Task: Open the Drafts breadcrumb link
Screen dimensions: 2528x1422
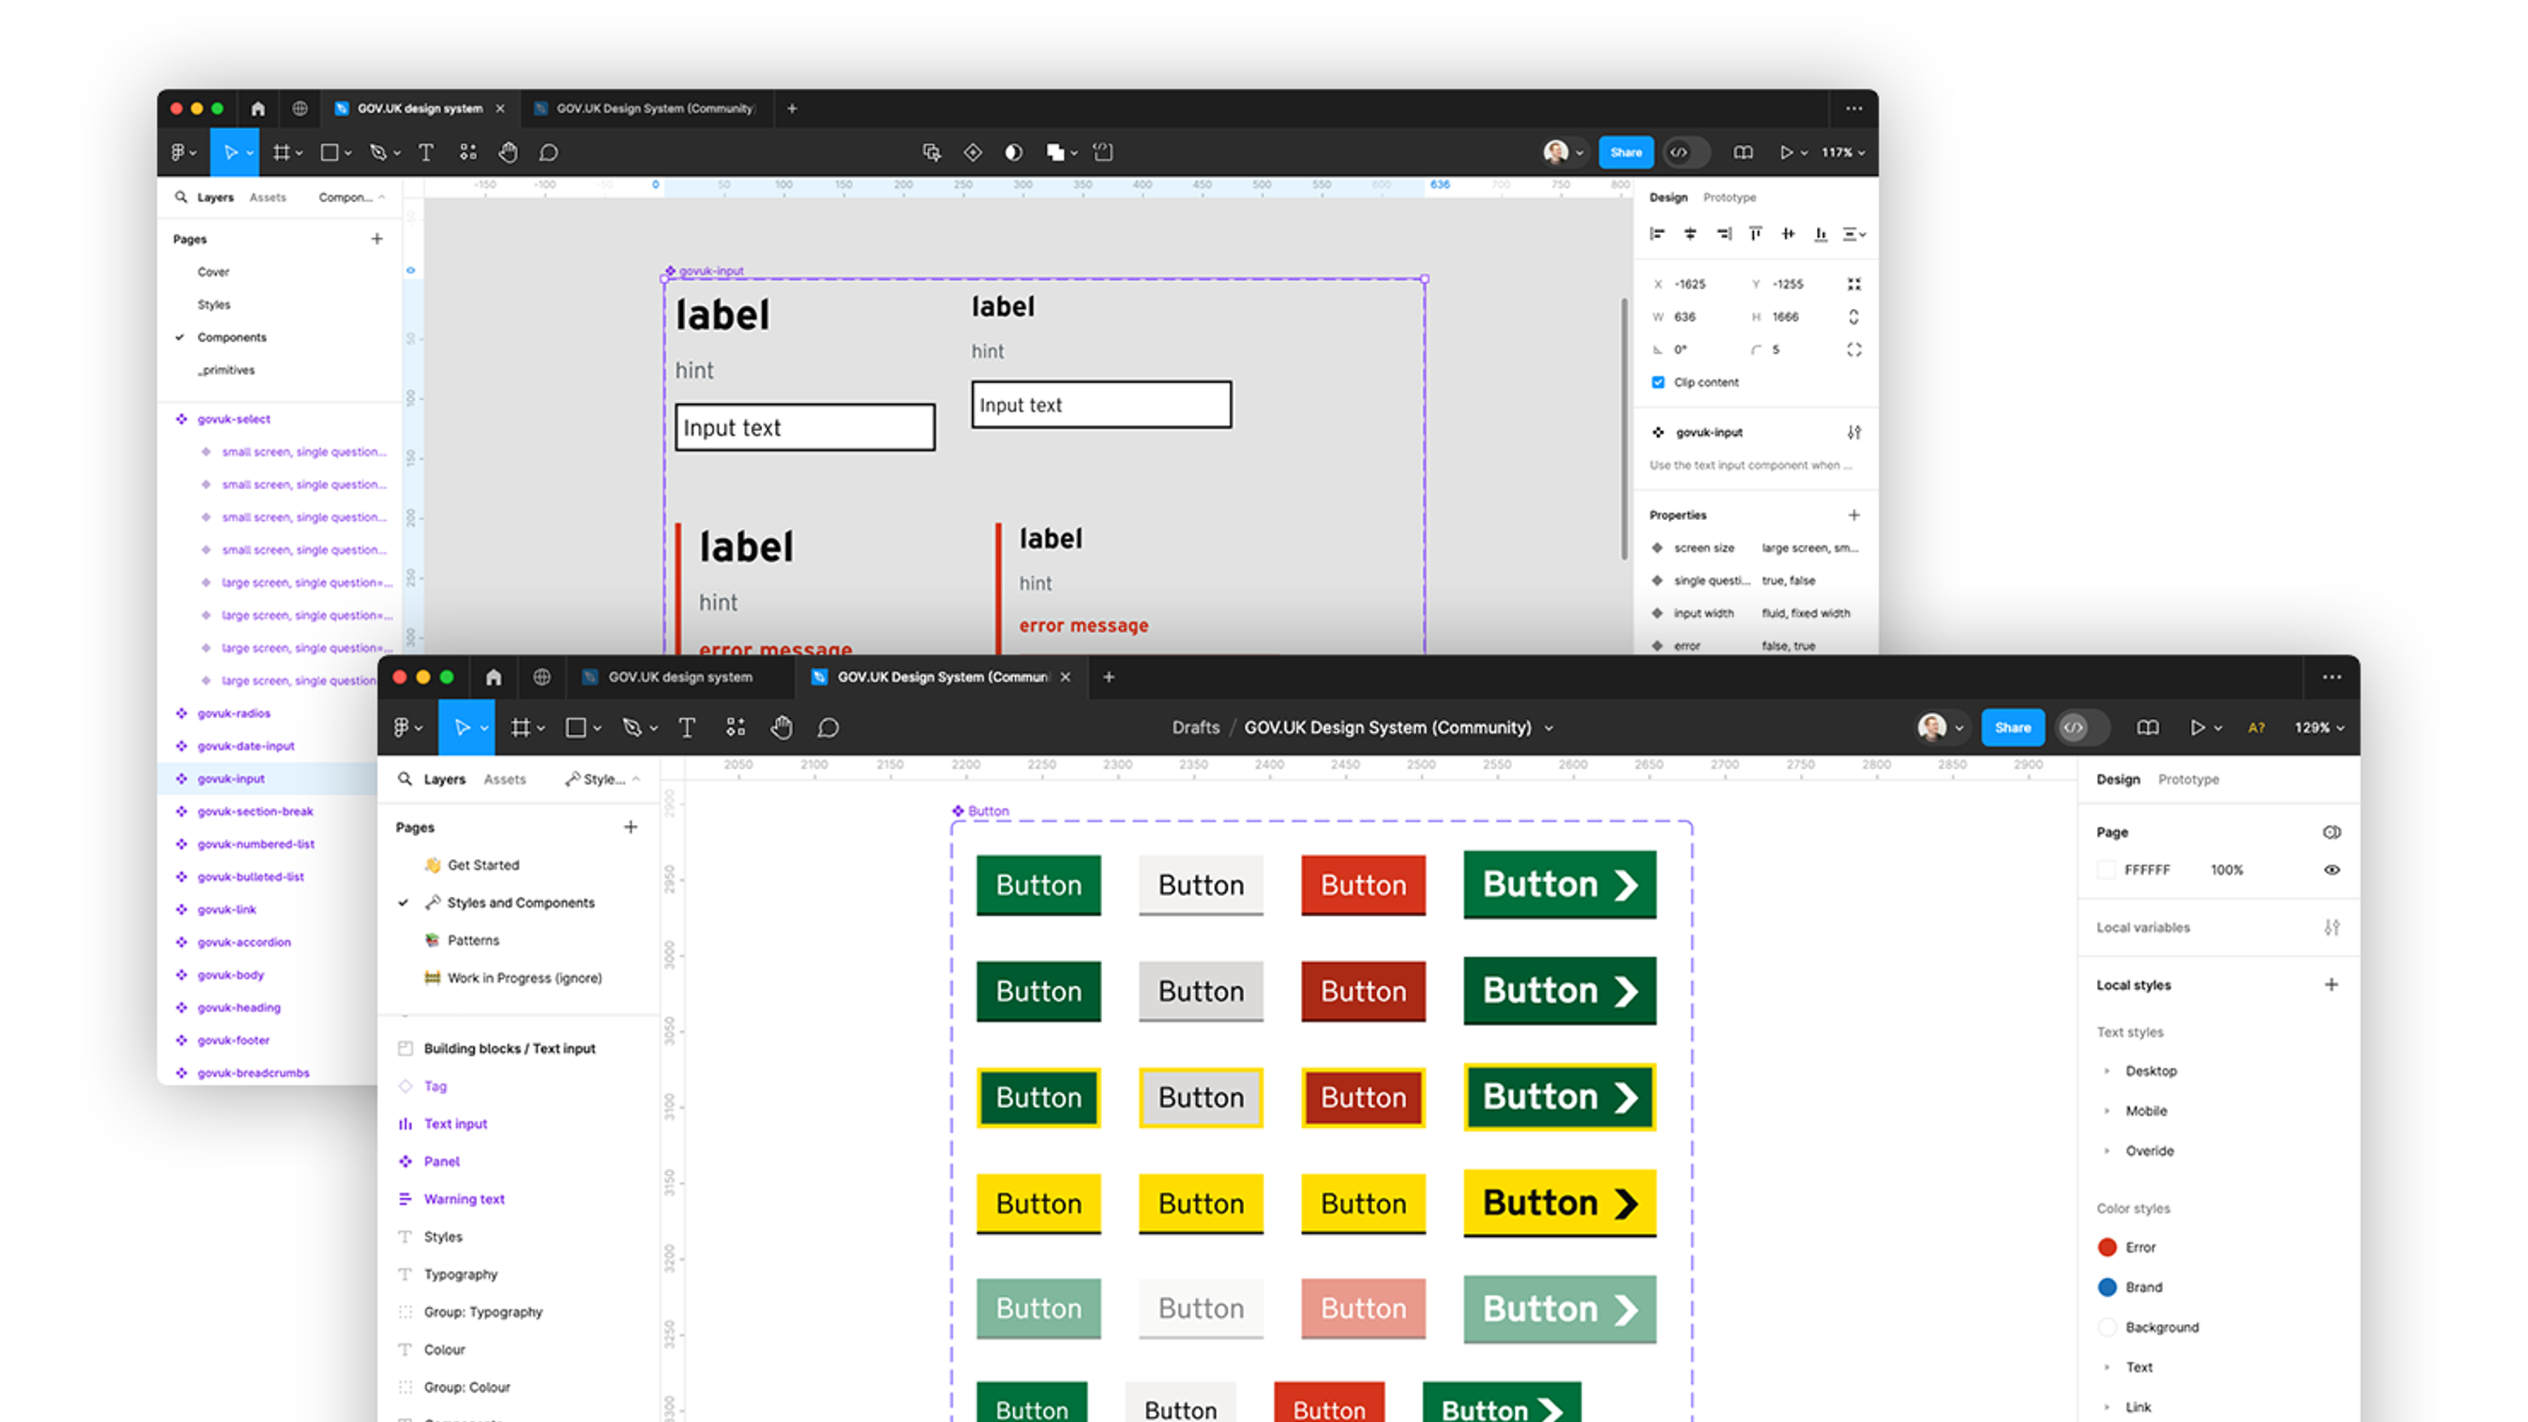Action: coord(1196,727)
